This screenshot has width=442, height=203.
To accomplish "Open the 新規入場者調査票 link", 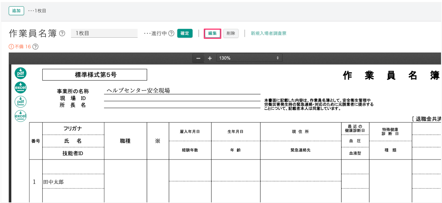I will click(x=268, y=34).
